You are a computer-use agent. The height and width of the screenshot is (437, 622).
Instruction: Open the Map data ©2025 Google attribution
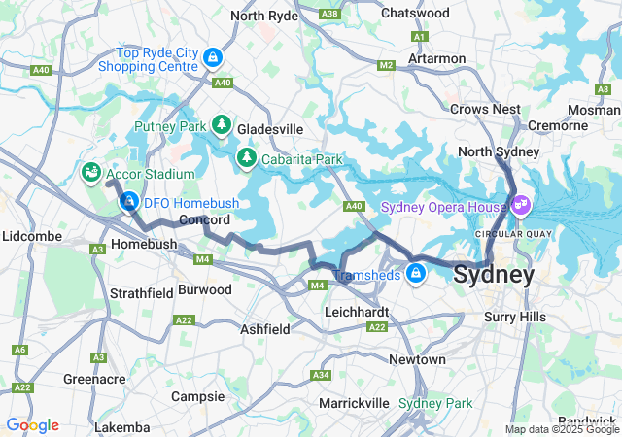562,429
